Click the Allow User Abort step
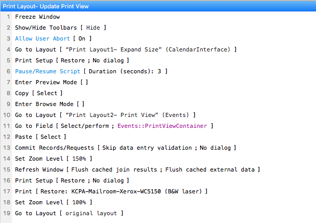The height and width of the screenshot is (223, 316). click(x=54, y=38)
